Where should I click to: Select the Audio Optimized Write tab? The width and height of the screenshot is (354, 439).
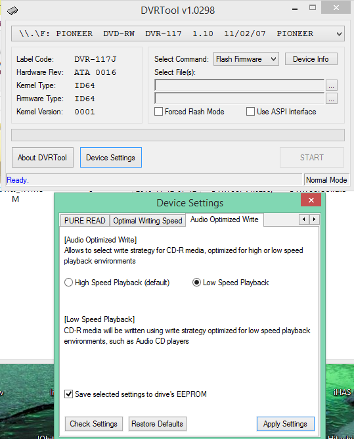[225, 219]
